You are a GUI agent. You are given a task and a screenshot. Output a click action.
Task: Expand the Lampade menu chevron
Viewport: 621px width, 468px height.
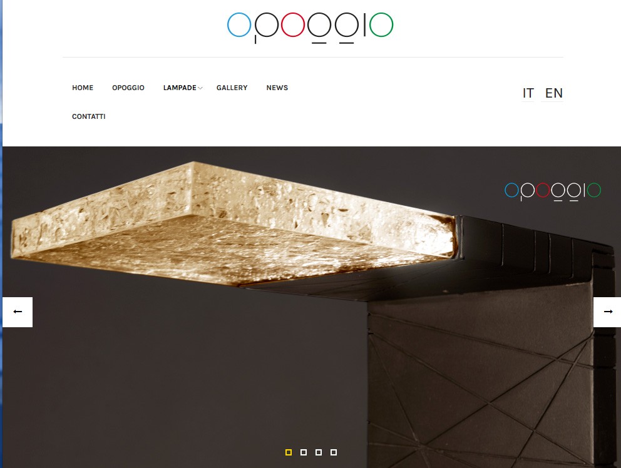pyautogui.click(x=200, y=88)
